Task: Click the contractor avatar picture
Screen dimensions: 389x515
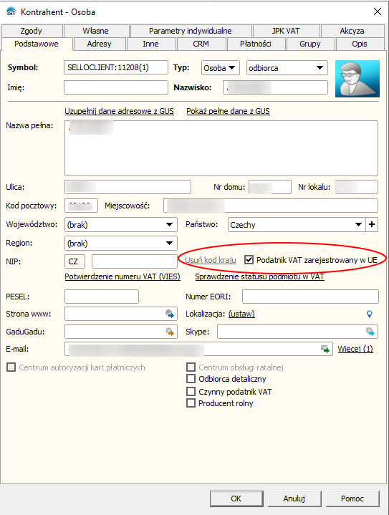Action: [x=357, y=79]
